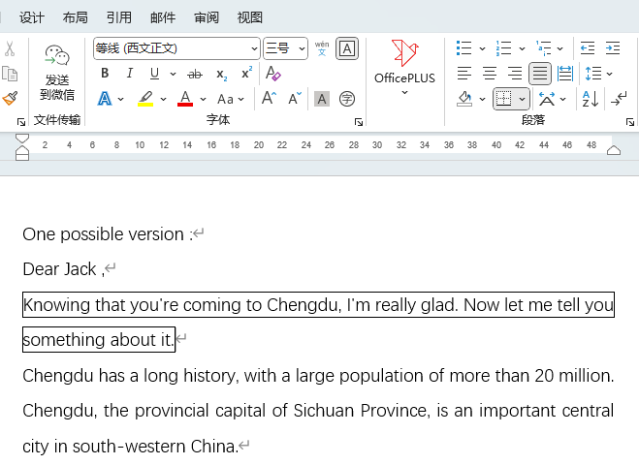Toggle character shading (gray A)
Viewport: 639px width, 465px height.
(322, 99)
